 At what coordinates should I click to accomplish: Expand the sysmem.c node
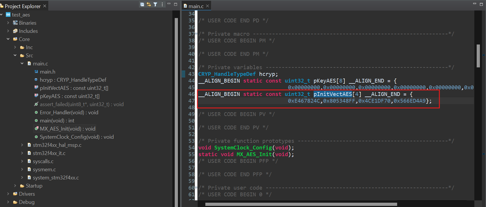click(x=22, y=169)
